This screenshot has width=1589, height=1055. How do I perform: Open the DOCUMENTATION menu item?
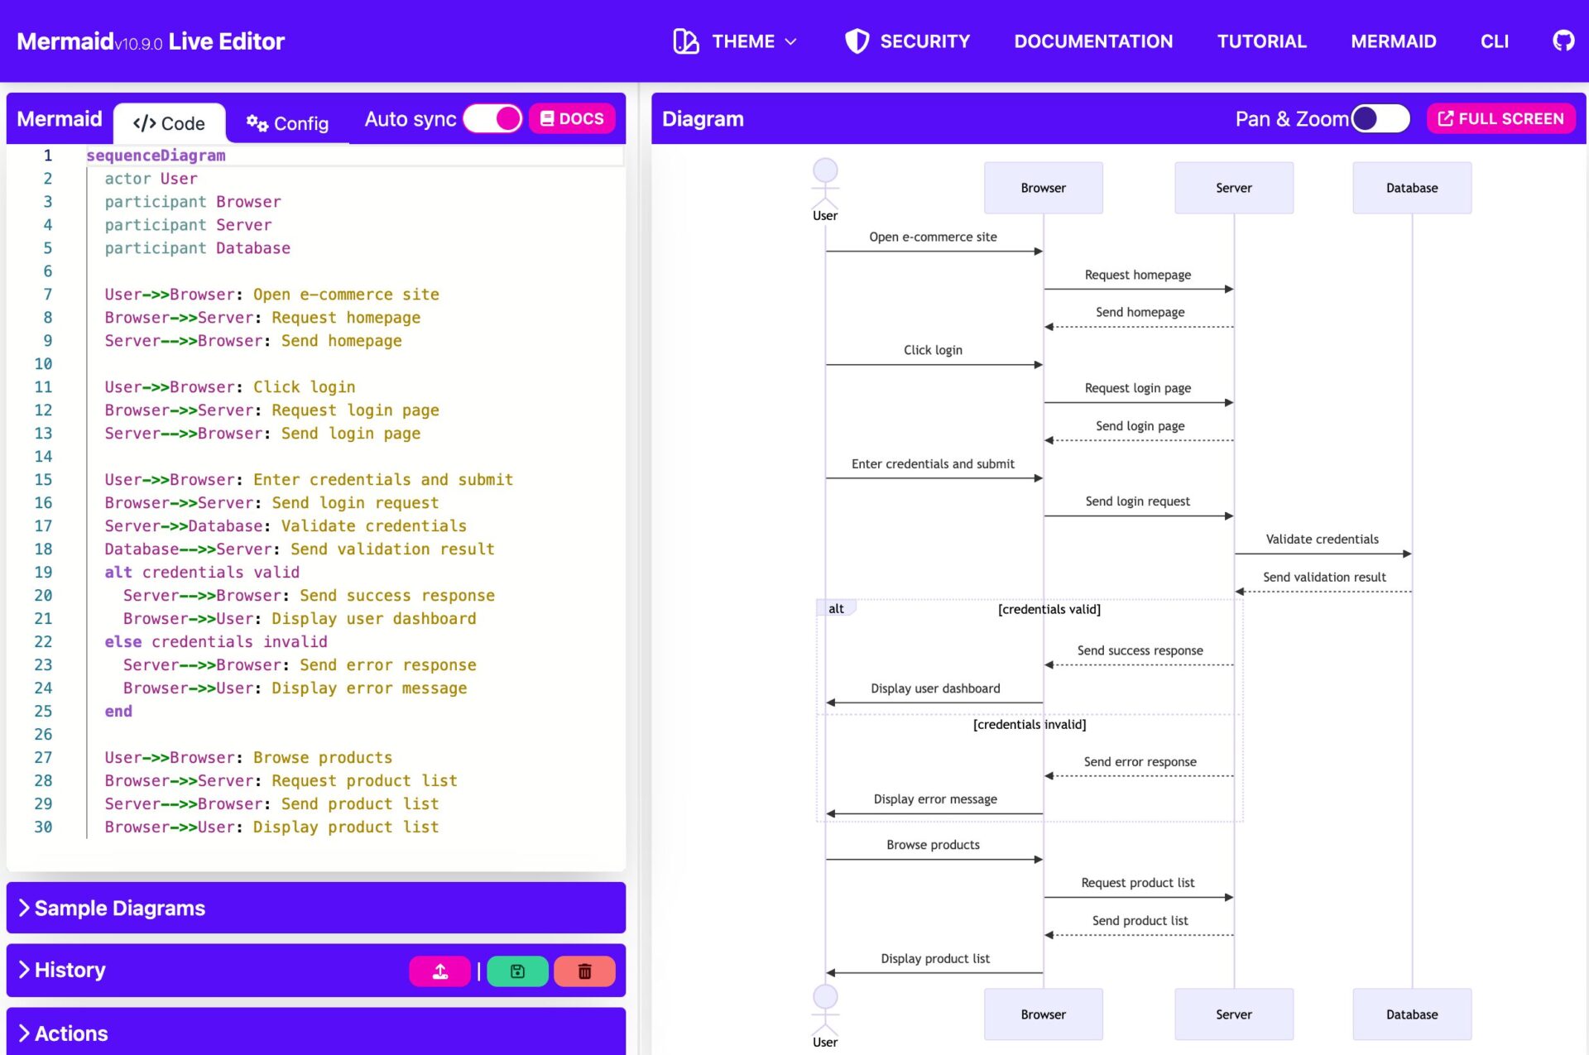(x=1092, y=41)
